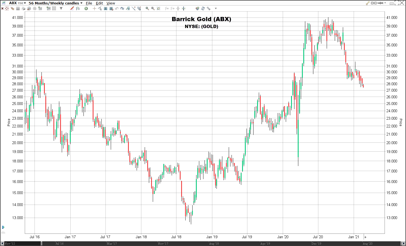
Task: Click the timeline scrollbar thumb handle near Jul '16
Action: click(42, 244)
